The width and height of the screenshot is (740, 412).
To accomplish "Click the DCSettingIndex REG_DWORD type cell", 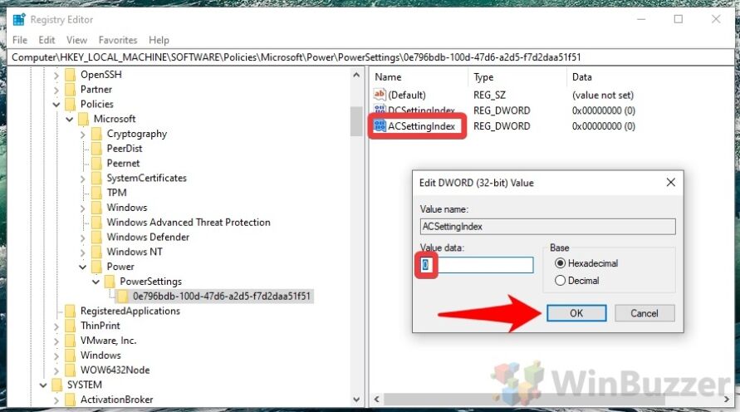I will pyautogui.click(x=501, y=110).
